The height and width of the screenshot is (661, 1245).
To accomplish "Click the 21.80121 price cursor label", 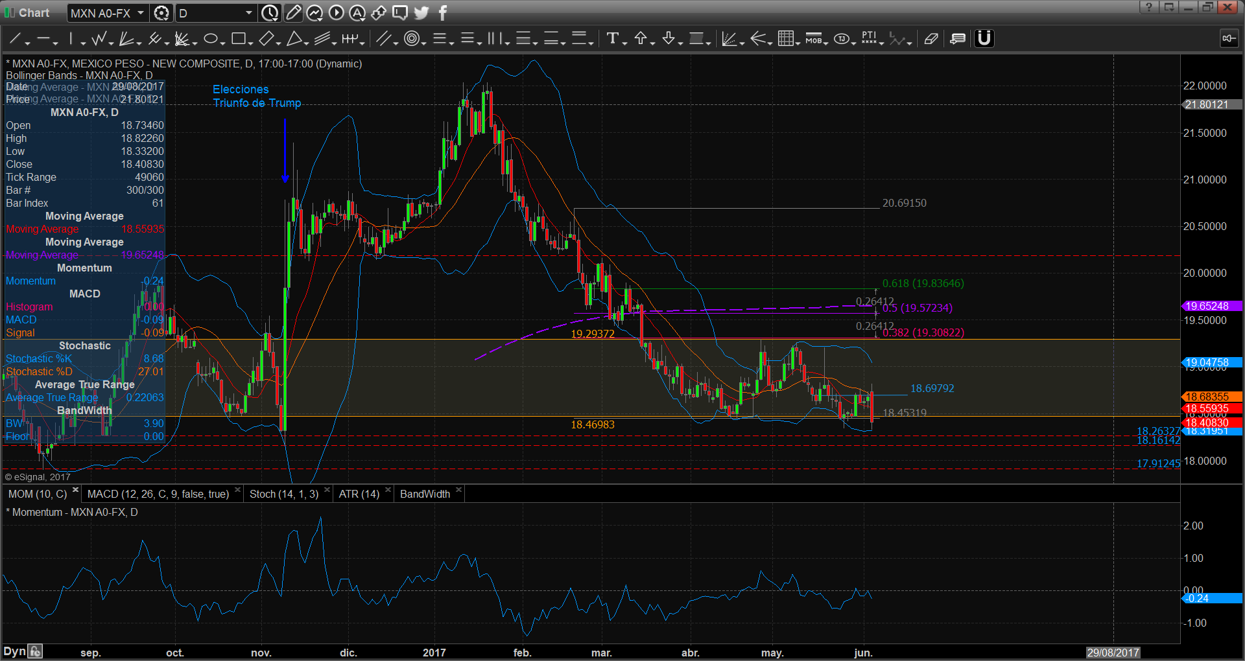I will click(x=1212, y=104).
